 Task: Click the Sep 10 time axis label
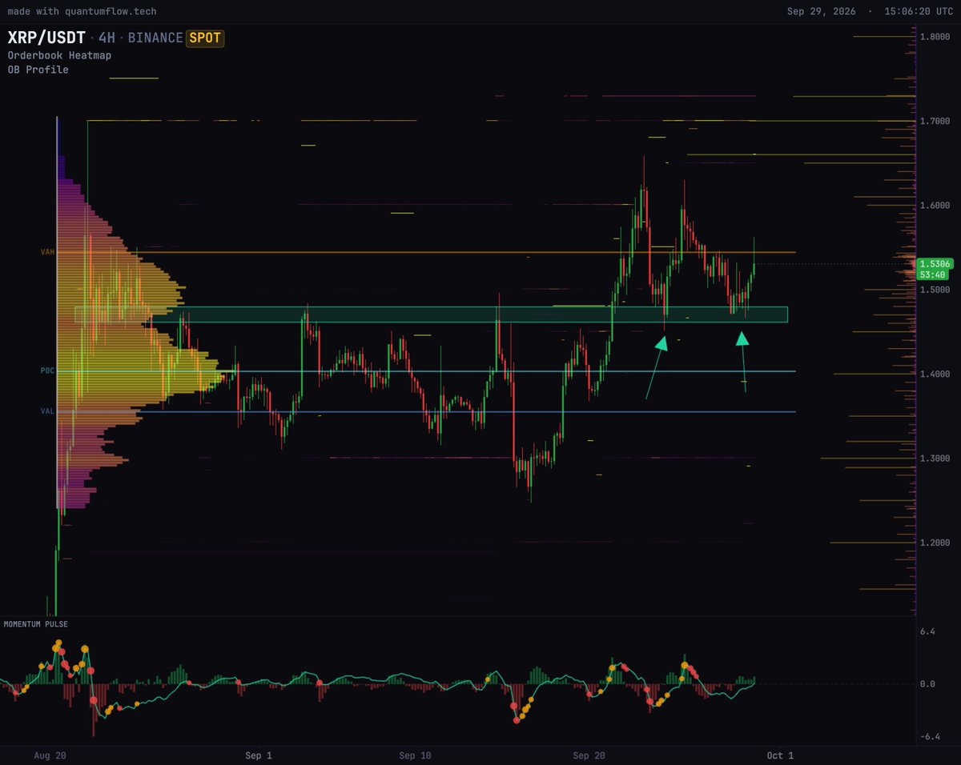[415, 755]
